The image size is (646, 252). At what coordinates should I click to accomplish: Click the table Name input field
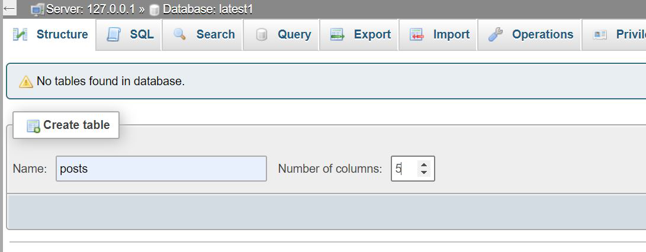(161, 169)
